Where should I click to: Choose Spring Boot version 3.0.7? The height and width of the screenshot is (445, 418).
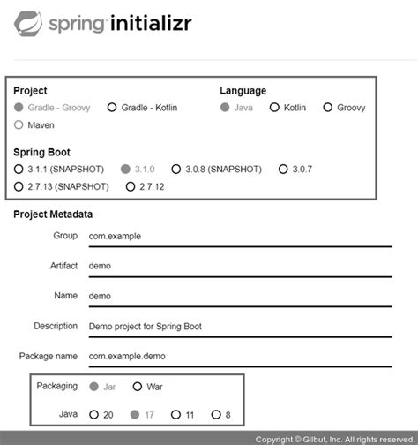coord(283,170)
